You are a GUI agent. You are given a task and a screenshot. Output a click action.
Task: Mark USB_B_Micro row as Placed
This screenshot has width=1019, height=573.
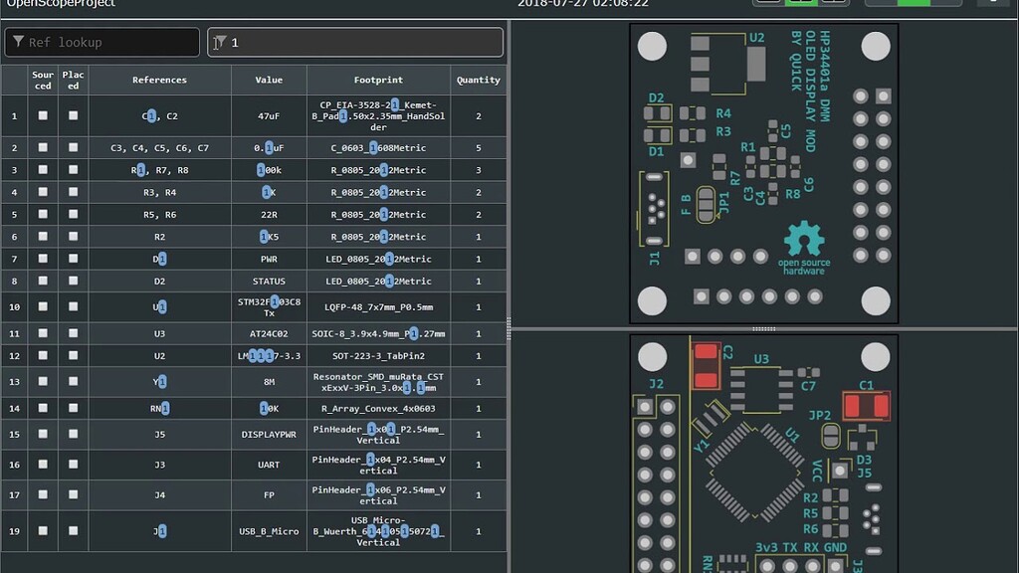click(74, 531)
